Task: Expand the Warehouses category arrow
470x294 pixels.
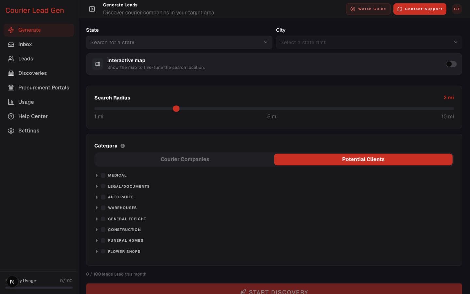Action: pos(97,208)
